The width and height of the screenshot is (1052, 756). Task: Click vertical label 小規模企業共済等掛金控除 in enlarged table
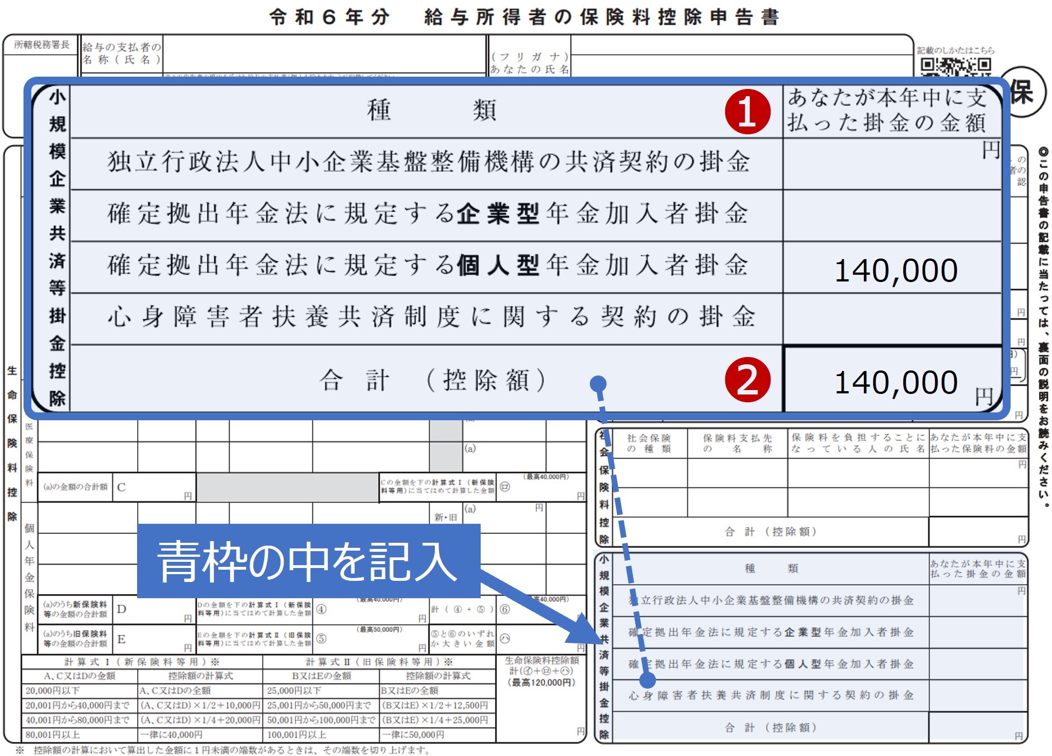tap(57, 247)
